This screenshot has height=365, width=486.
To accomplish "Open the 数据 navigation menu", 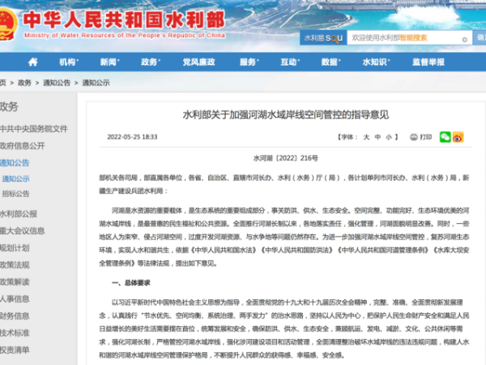I will click(330, 62).
